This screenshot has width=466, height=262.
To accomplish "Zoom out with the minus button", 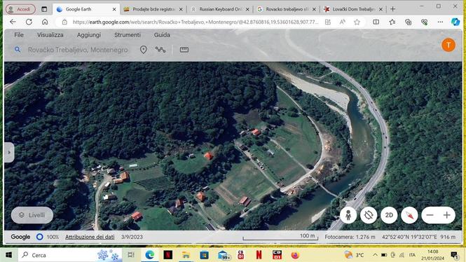I will point(430,215).
